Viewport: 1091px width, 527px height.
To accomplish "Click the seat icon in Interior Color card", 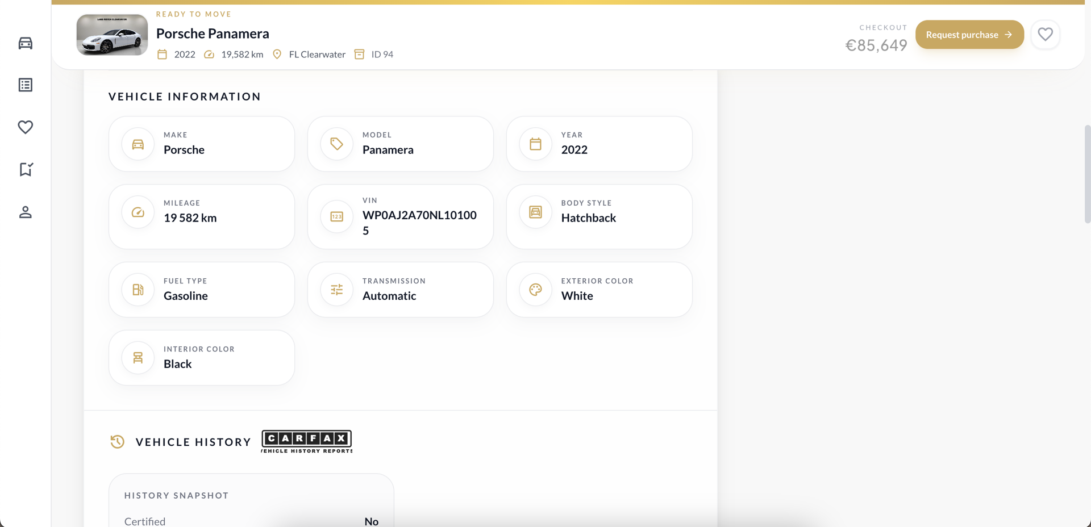I will pos(138,358).
